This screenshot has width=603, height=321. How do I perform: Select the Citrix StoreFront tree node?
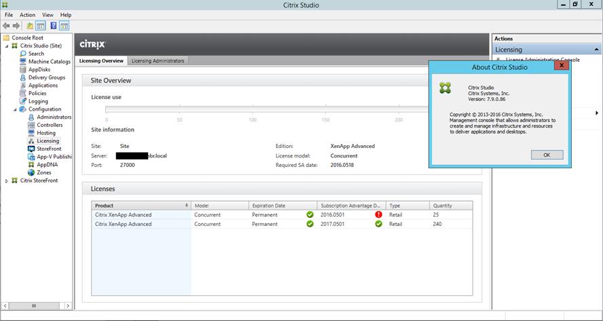pyautogui.click(x=39, y=181)
